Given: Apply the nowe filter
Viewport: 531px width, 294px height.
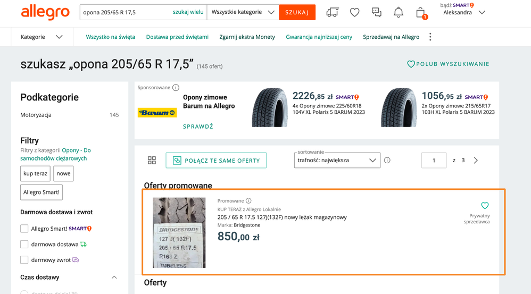Looking at the screenshot, I should [63, 173].
